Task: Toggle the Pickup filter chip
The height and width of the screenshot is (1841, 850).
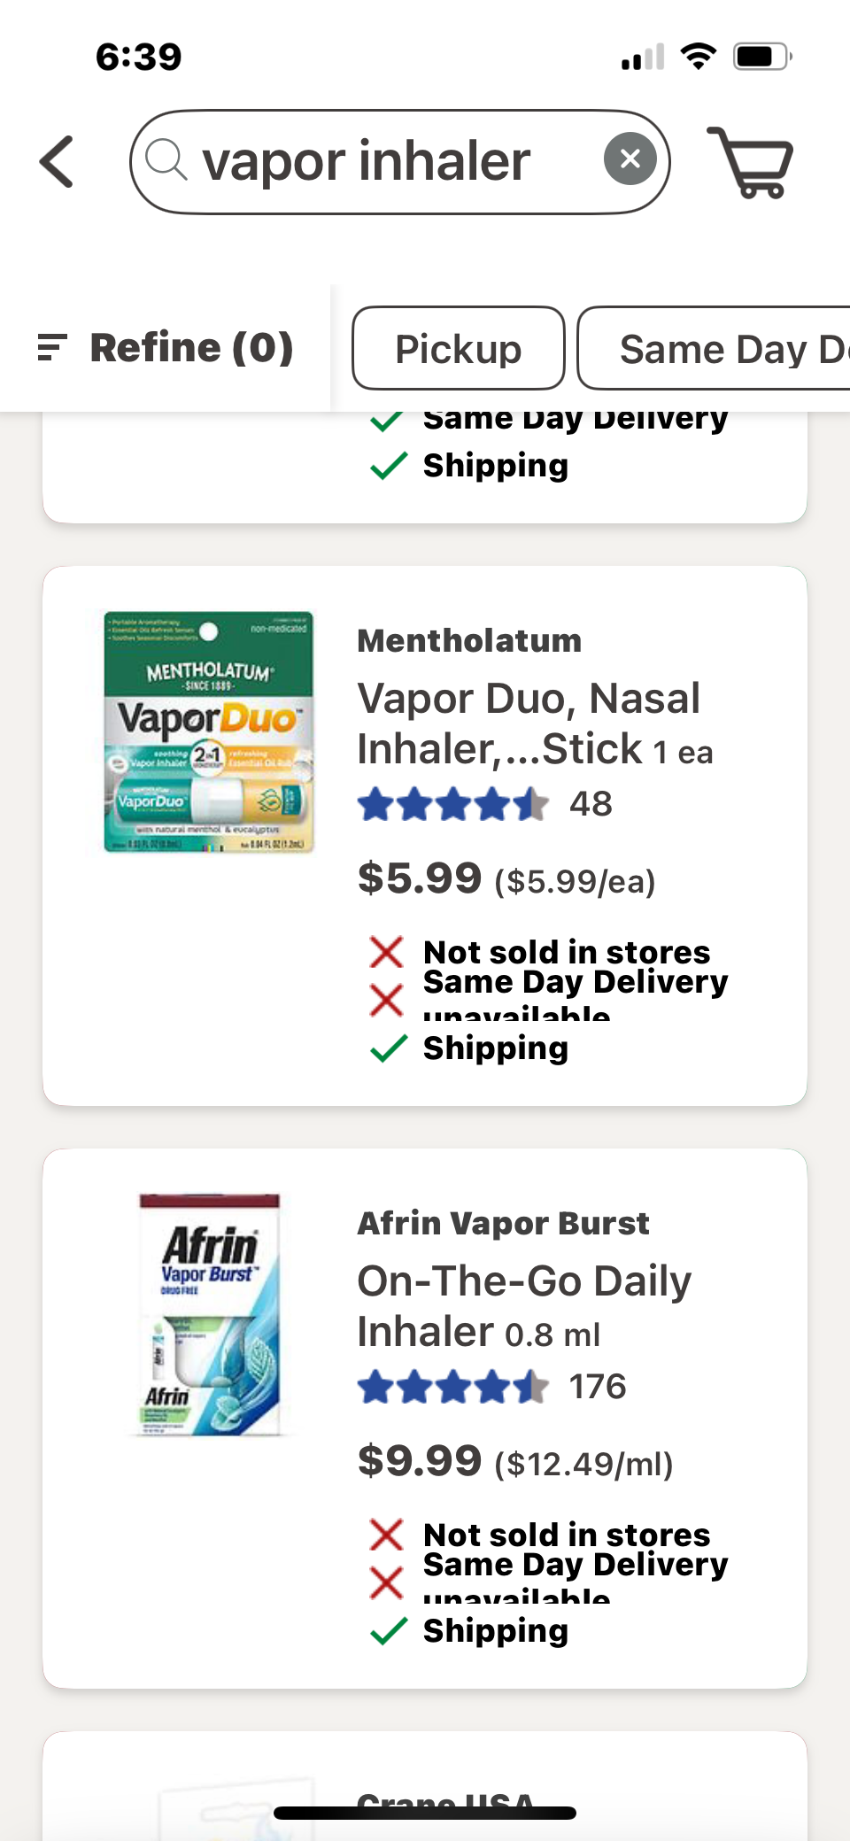Action: [458, 349]
